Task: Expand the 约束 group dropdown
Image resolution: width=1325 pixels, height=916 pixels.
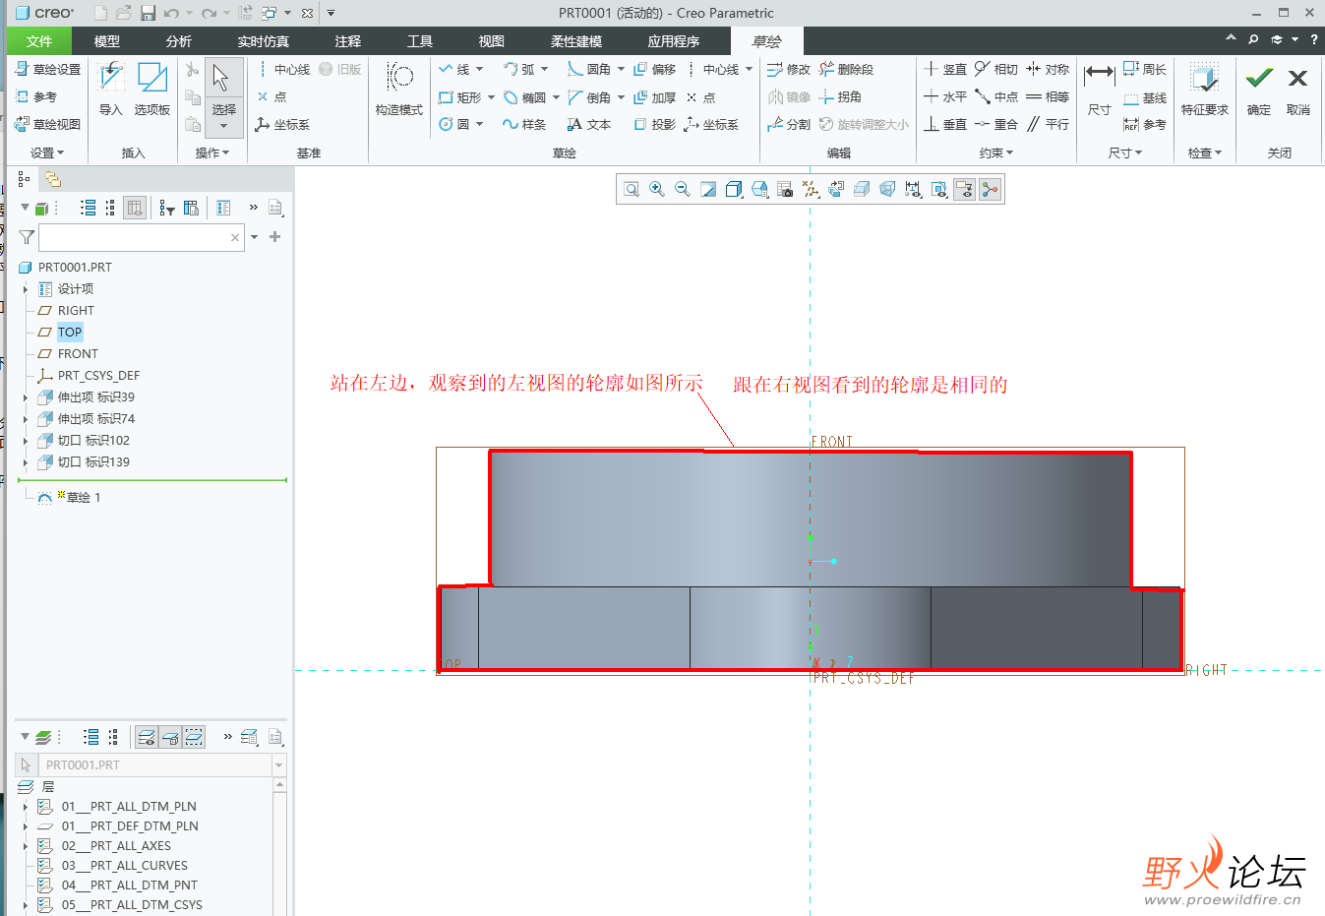Action: [995, 153]
